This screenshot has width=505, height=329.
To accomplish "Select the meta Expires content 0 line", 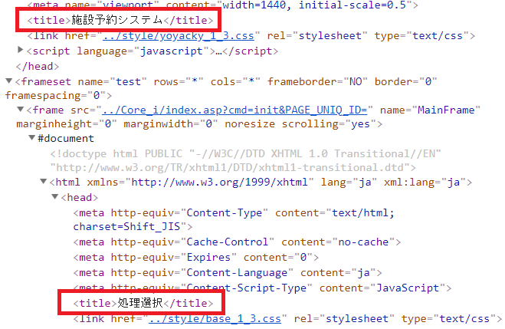I will 196,258.
